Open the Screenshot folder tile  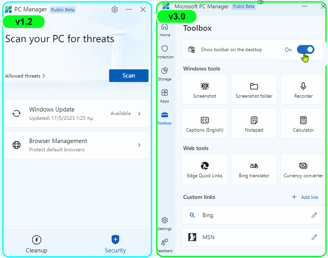click(x=254, y=90)
